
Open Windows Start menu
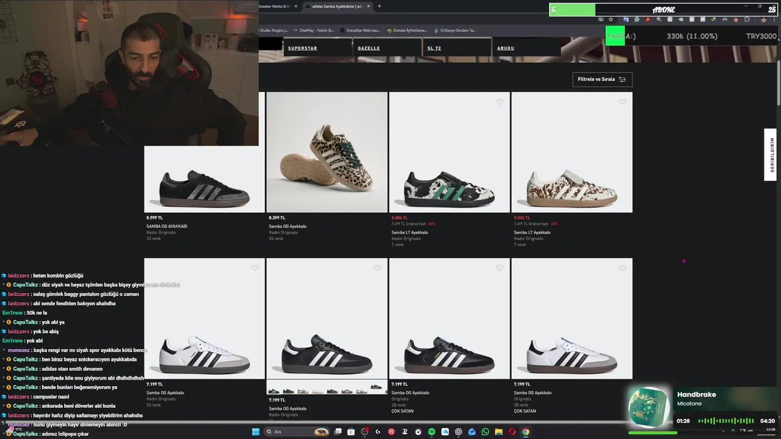pyautogui.click(x=256, y=432)
